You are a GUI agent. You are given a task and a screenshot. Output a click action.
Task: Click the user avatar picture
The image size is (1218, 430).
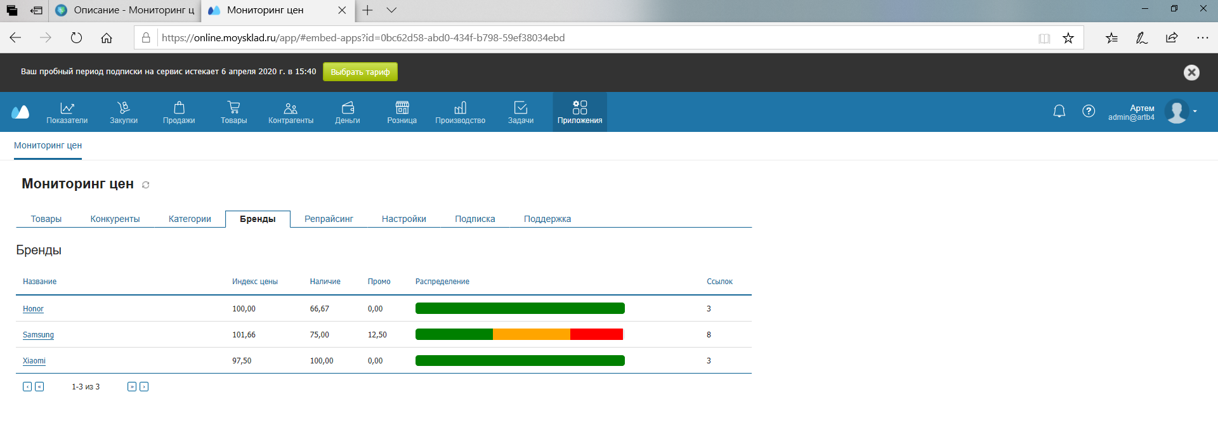[1177, 112]
